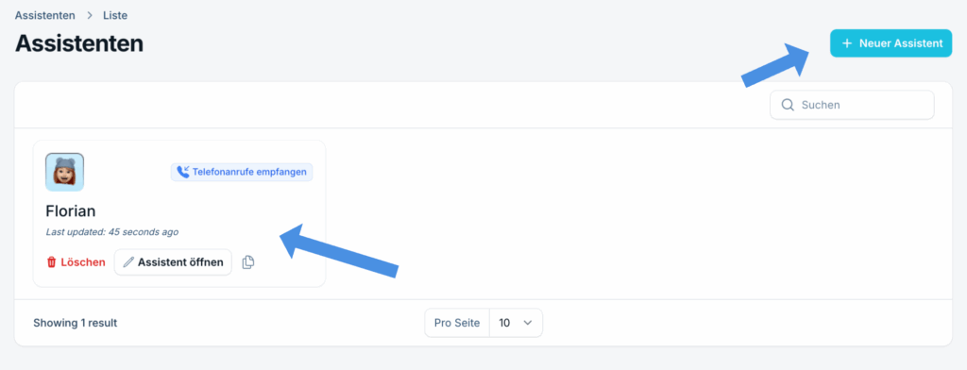Delete the assistant via the Löschen link
The height and width of the screenshot is (370, 967).
pyautogui.click(x=76, y=262)
